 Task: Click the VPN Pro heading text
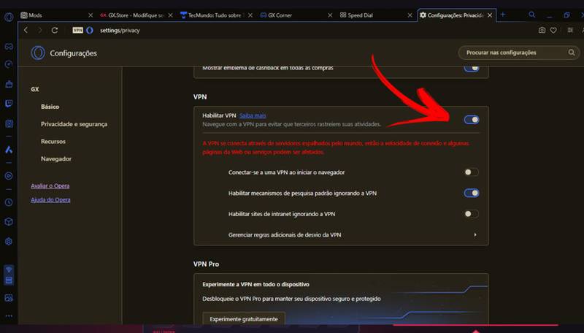206,264
